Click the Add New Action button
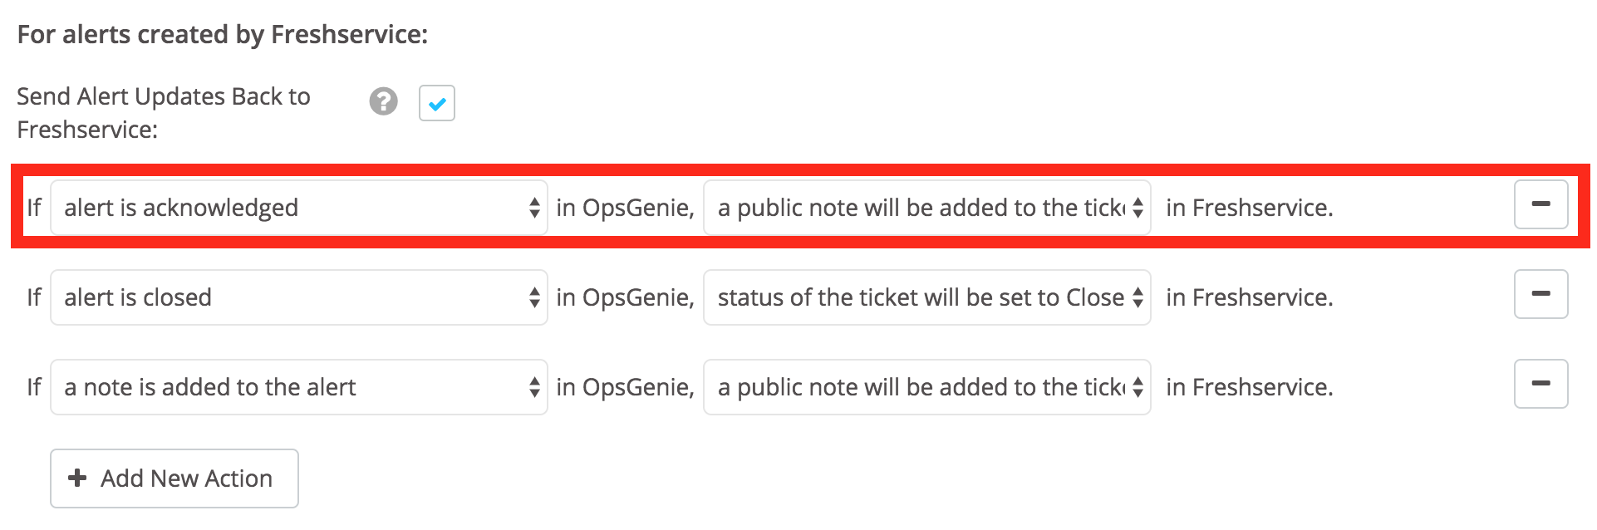 point(174,478)
